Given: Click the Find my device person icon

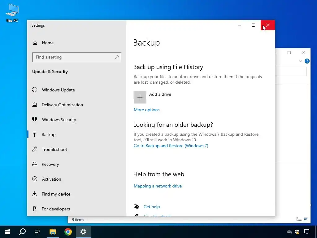Looking at the screenshot, I should (35, 194).
